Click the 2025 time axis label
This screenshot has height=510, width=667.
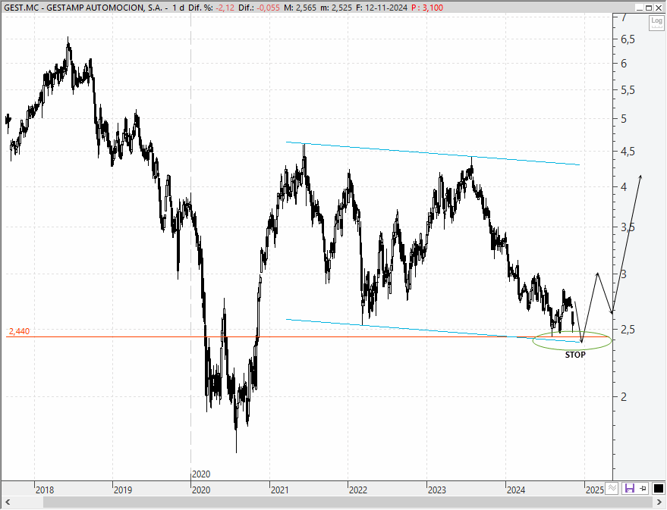coord(595,490)
